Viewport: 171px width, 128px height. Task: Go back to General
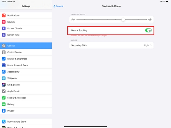pos(58,6)
